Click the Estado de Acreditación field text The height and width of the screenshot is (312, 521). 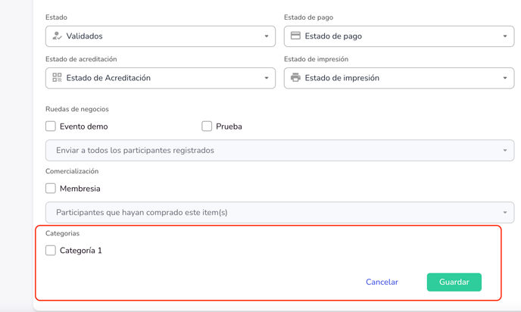pos(108,78)
